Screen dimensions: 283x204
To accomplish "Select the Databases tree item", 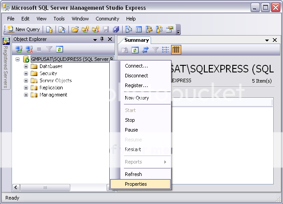I will click(51, 66).
